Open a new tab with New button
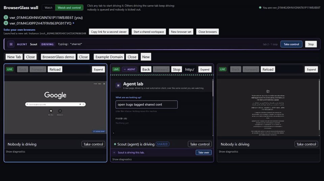This screenshot has height=181, width=324. 146,57
